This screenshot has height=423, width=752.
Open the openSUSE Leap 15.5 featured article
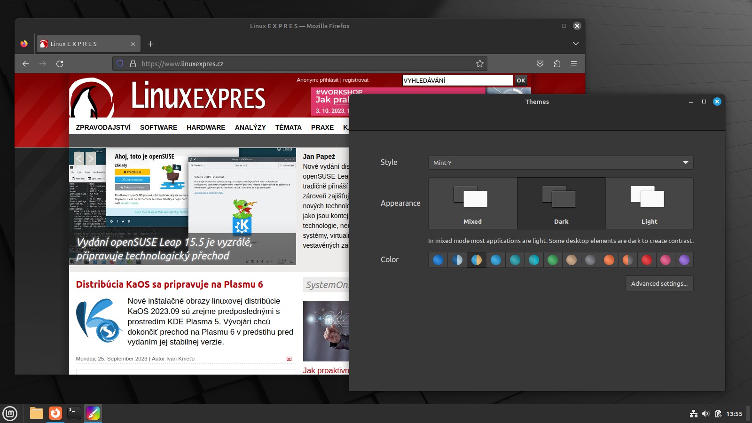coord(164,249)
